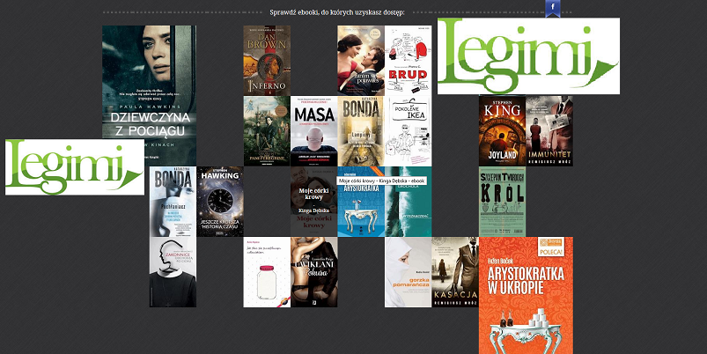The width and height of the screenshot is (707, 354).
Task: Pick the Pokolenie IKEA book cover
Action: tap(408, 131)
